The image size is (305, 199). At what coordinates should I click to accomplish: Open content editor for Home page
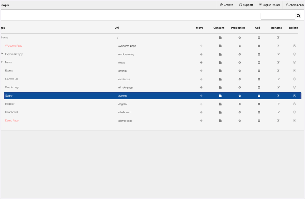tap(220, 38)
